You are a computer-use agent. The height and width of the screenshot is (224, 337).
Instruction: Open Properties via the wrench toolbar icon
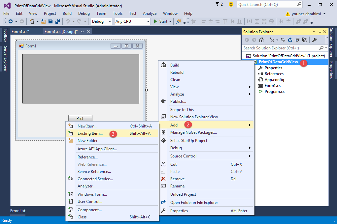[x=314, y=40]
